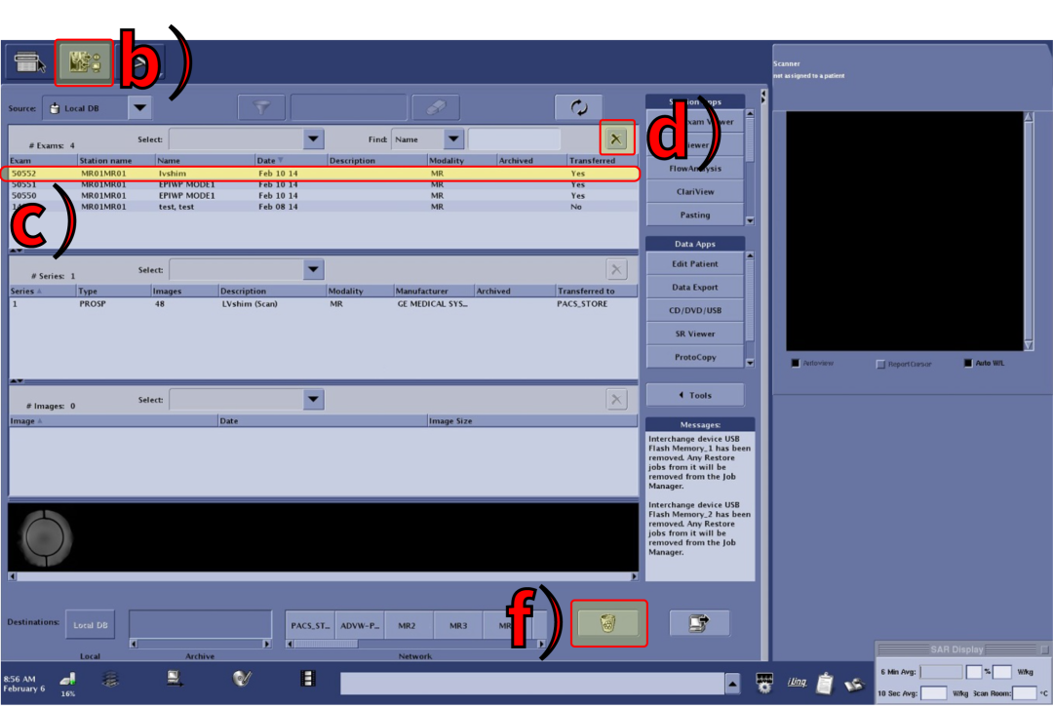
Task: Click the 6 Min Avg SAR field
Action: (941, 672)
